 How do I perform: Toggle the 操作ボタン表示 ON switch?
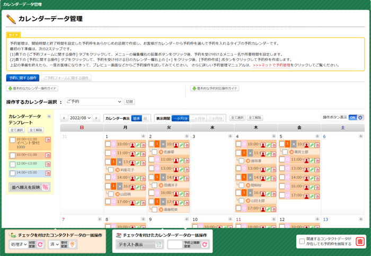click(356, 117)
